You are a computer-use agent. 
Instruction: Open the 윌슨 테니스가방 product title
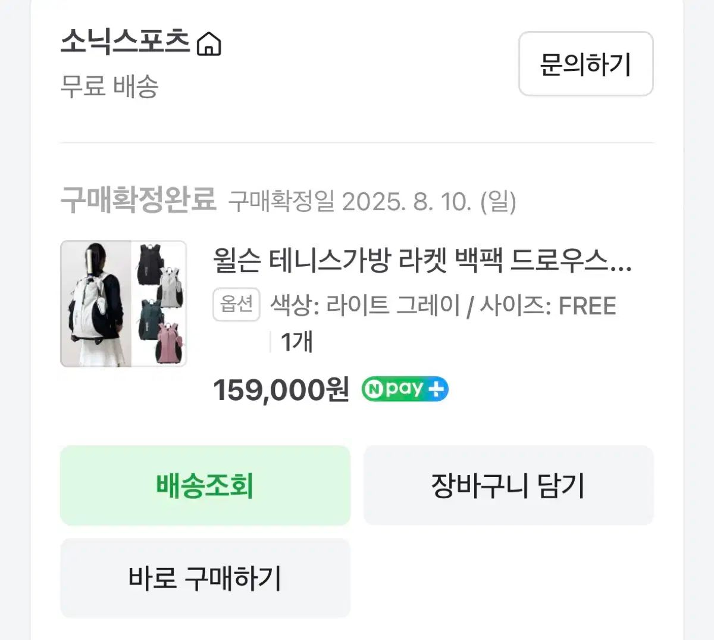[422, 260]
